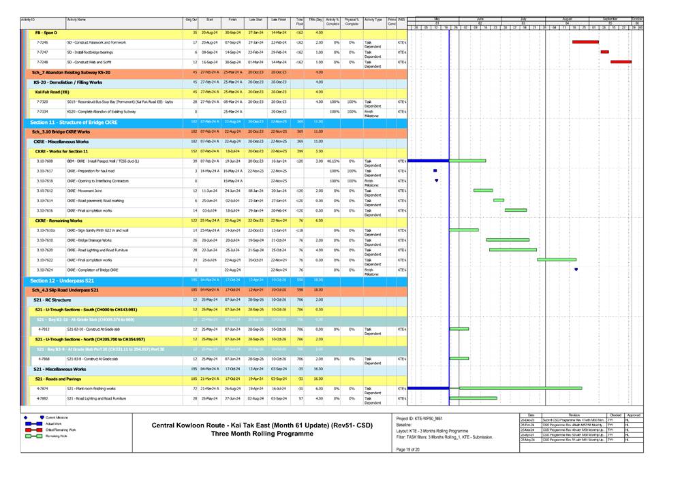Select the red critical bar for activity 7-7246
This screenshot has width=682, height=482.
coord(586,42)
